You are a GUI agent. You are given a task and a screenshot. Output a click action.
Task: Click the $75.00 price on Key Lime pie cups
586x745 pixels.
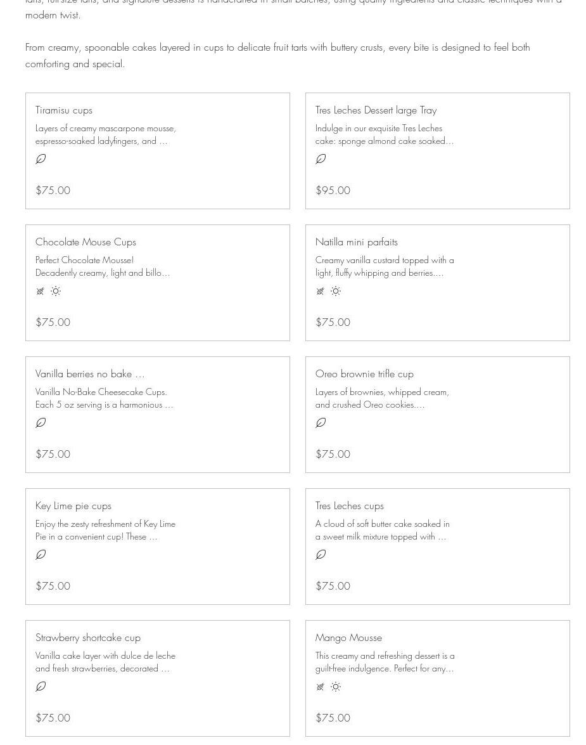(53, 586)
